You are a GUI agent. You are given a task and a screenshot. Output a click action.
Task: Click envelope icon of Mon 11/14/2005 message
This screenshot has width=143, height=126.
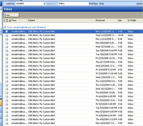pos(7,39)
